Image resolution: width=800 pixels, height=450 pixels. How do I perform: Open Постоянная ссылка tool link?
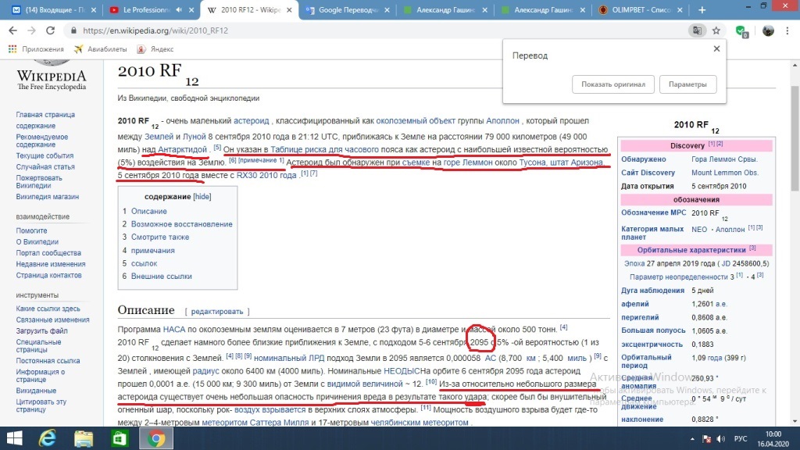(x=48, y=361)
